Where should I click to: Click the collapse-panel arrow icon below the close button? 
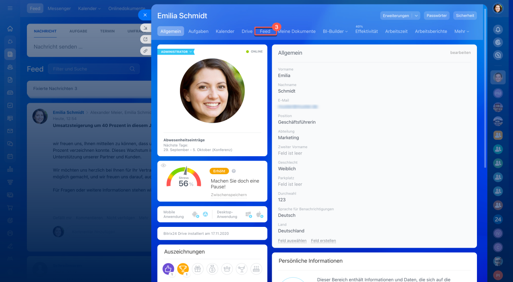pyautogui.click(x=145, y=28)
